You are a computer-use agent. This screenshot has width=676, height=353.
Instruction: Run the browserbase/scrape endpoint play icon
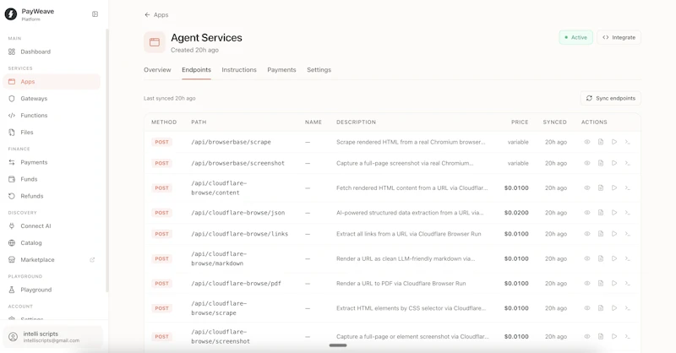pos(614,142)
